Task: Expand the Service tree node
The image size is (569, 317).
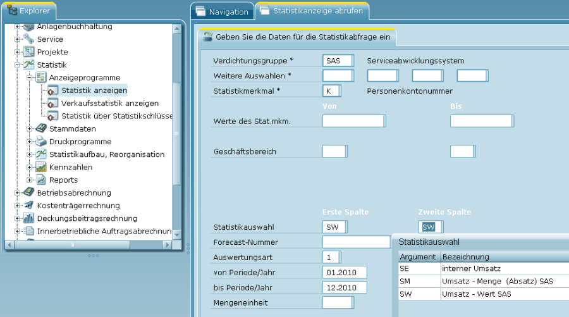Action: [17, 39]
